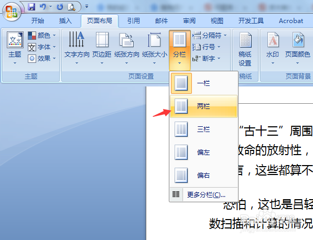
Task: Open 页边距 margins menu
Action: coord(102,48)
